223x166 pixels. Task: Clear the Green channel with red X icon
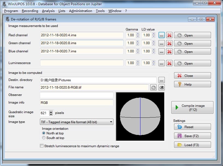tap(169, 43)
